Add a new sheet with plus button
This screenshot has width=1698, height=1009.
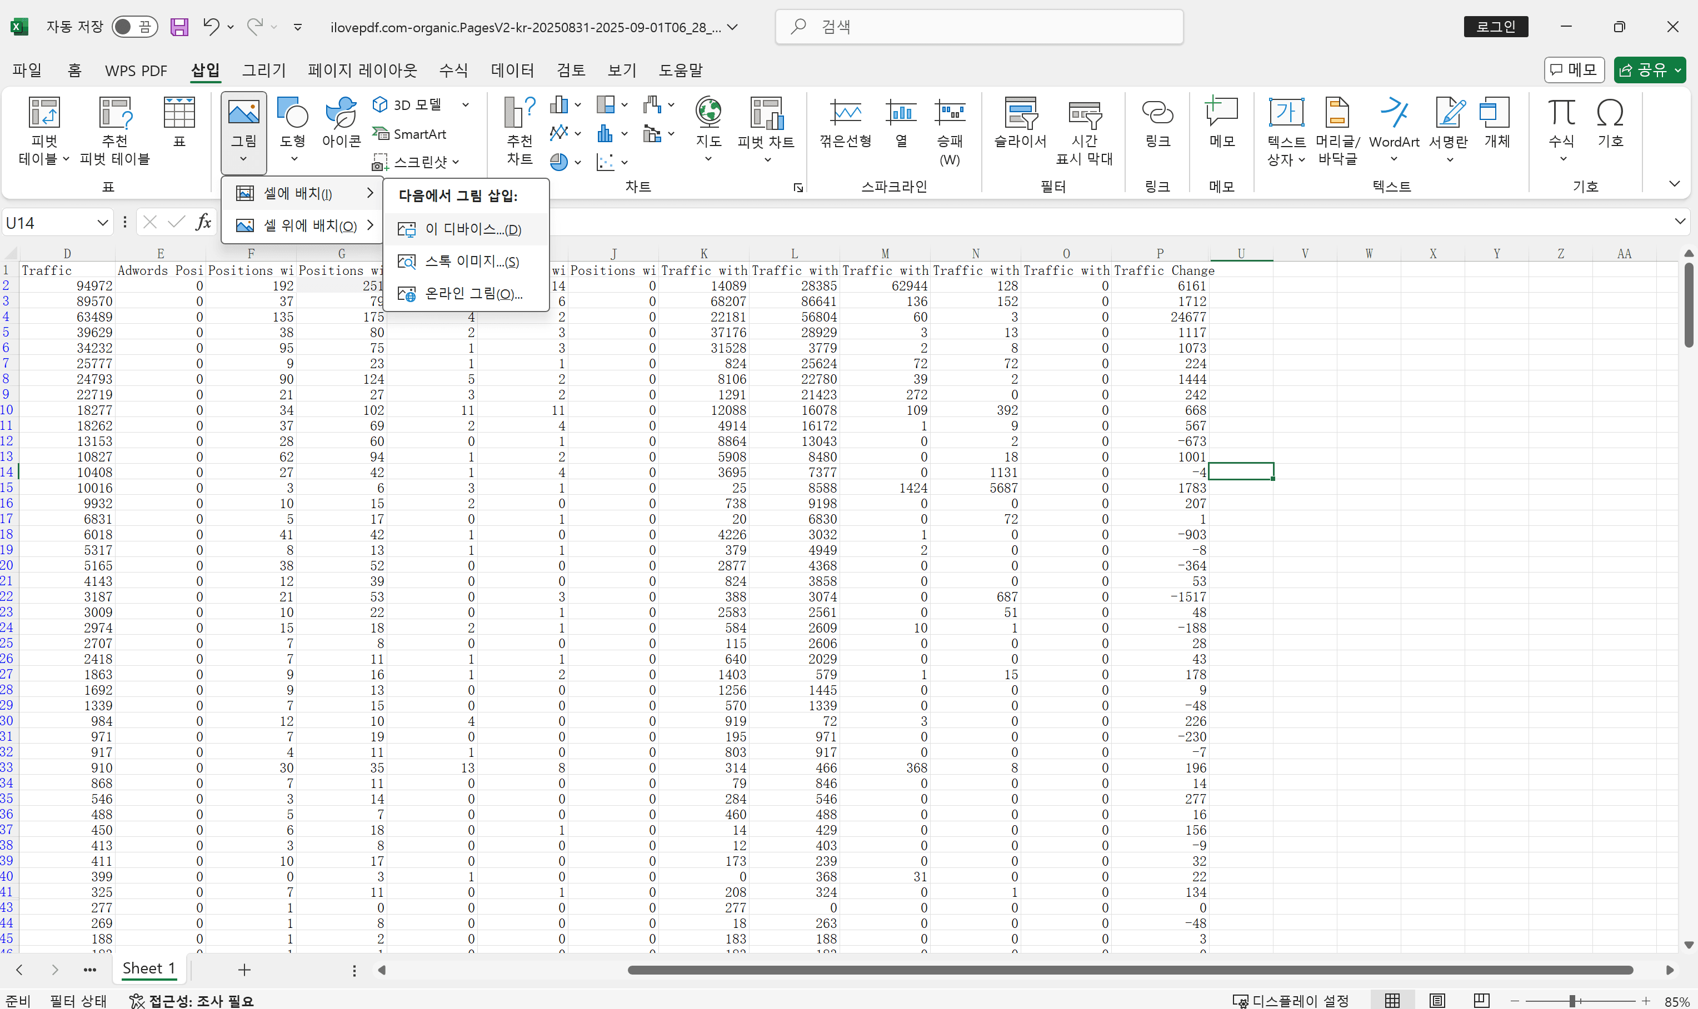(x=245, y=970)
